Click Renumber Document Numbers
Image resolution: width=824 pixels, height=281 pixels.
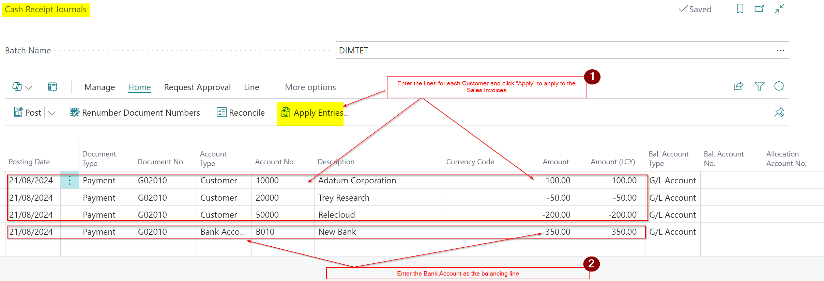point(135,113)
